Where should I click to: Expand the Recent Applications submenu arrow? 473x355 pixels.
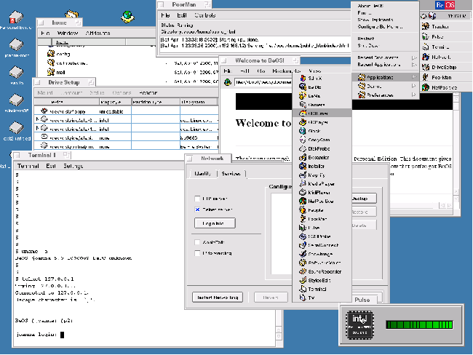click(414, 65)
